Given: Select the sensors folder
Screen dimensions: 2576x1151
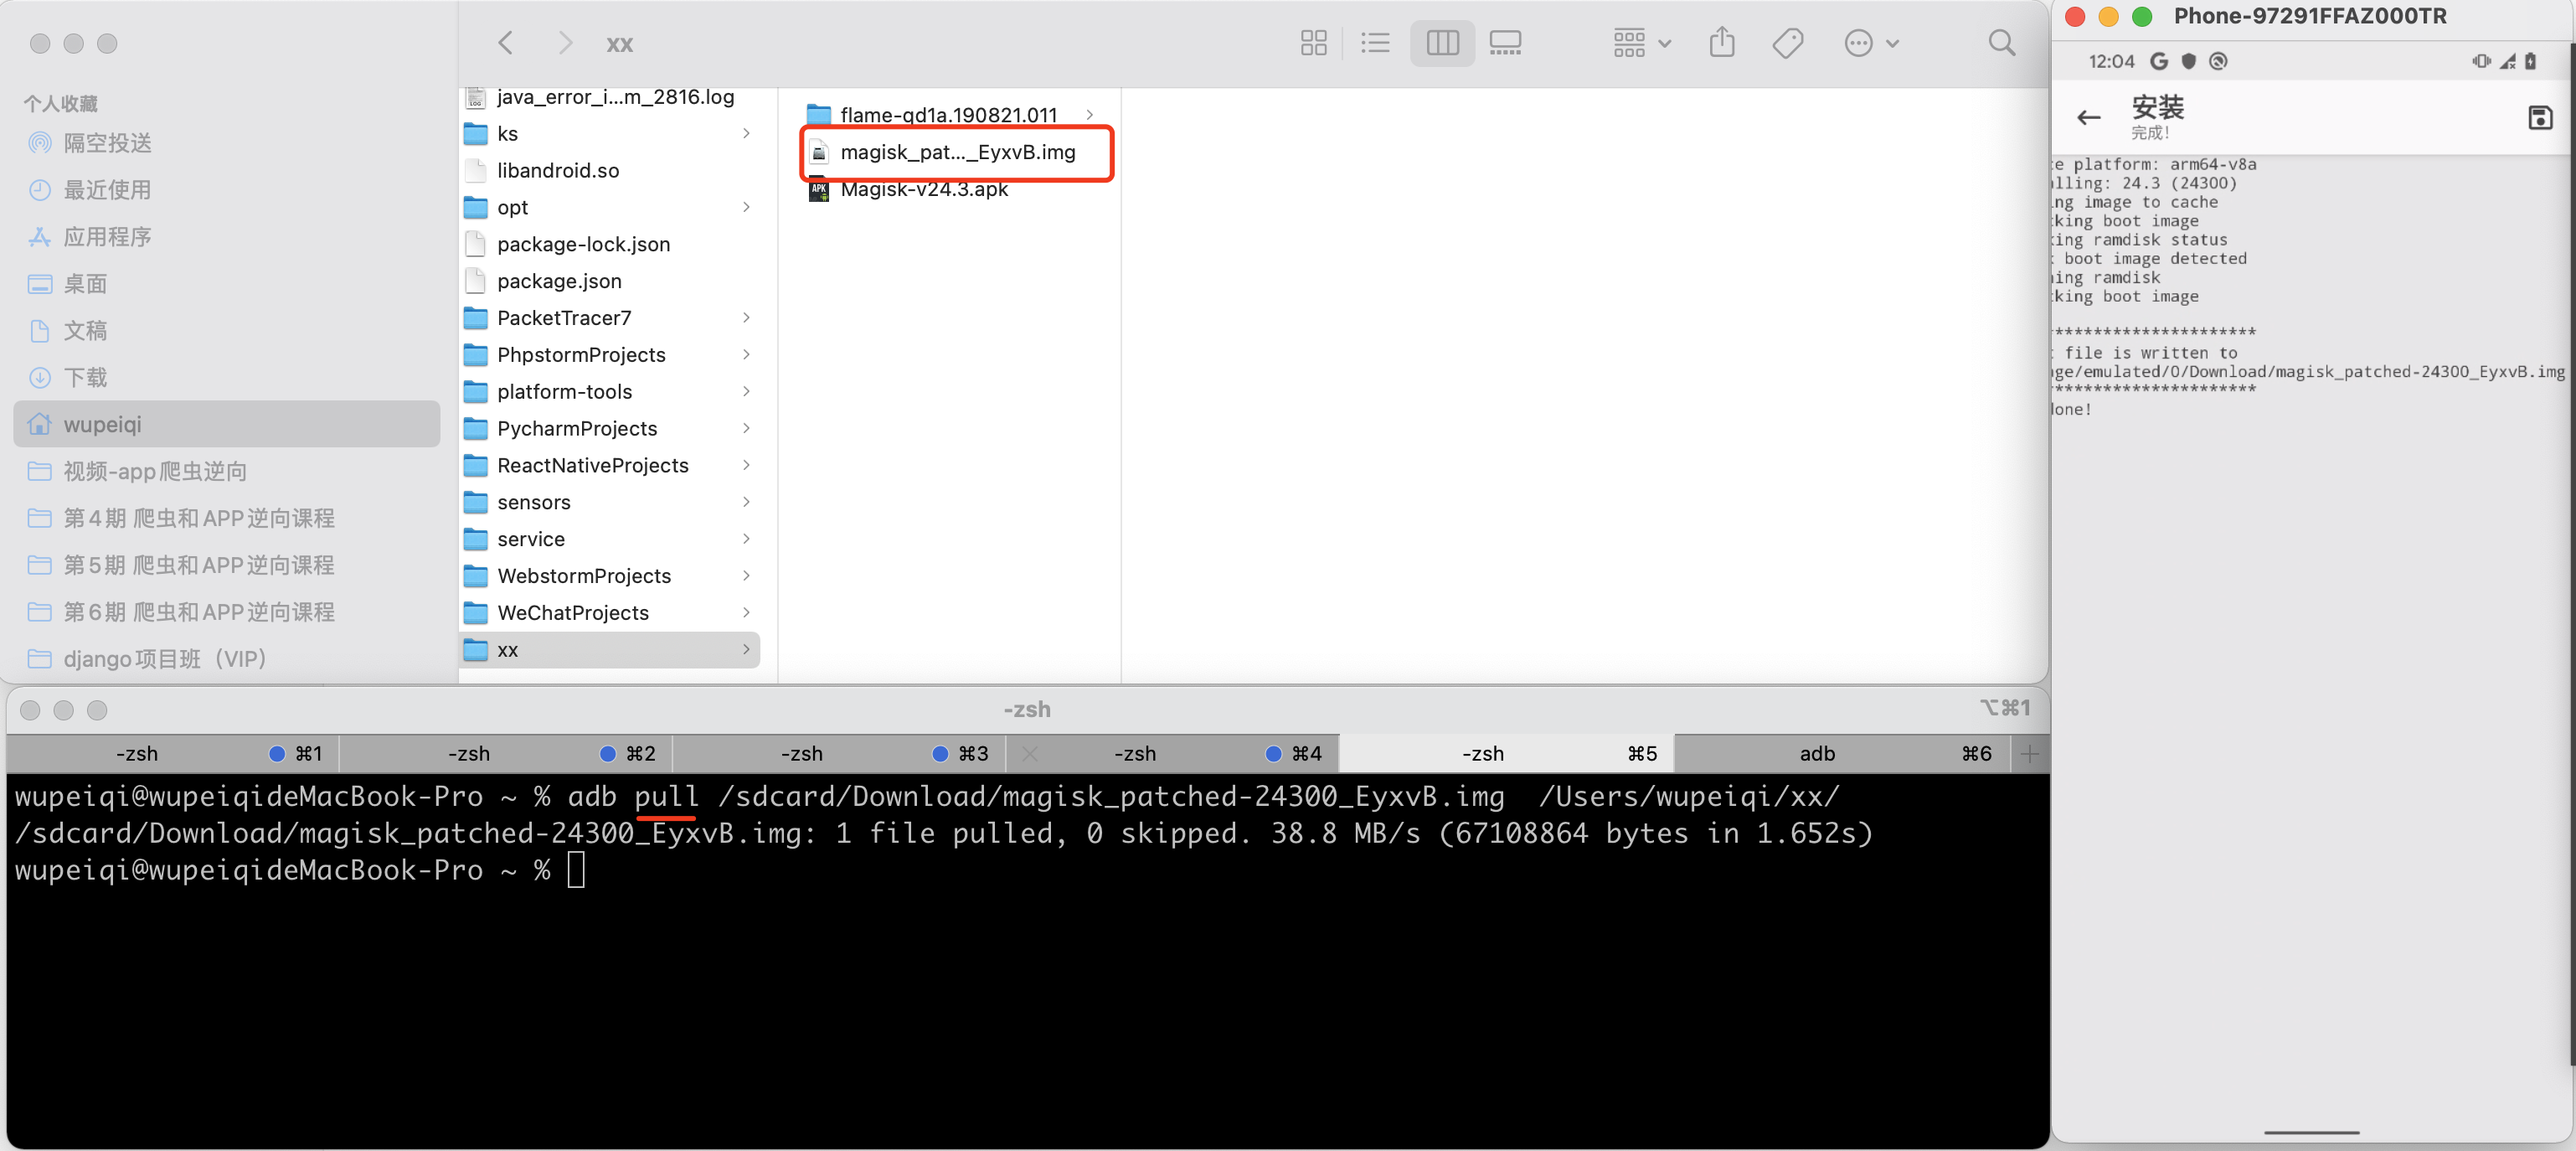Looking at the screenshot, I should pos(609,502).
